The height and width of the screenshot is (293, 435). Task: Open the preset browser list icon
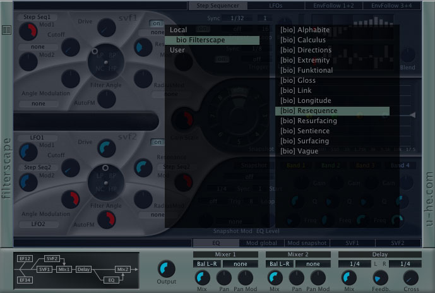(x=6, y=30)
